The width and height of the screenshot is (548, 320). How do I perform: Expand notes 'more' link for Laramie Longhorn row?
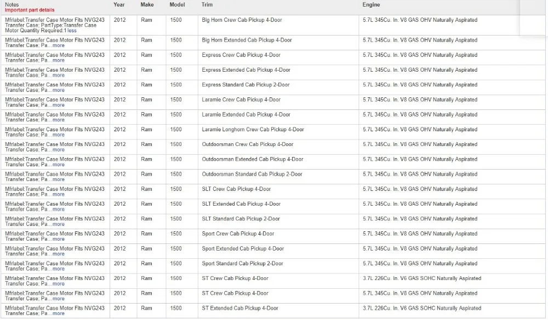point(59,135)
